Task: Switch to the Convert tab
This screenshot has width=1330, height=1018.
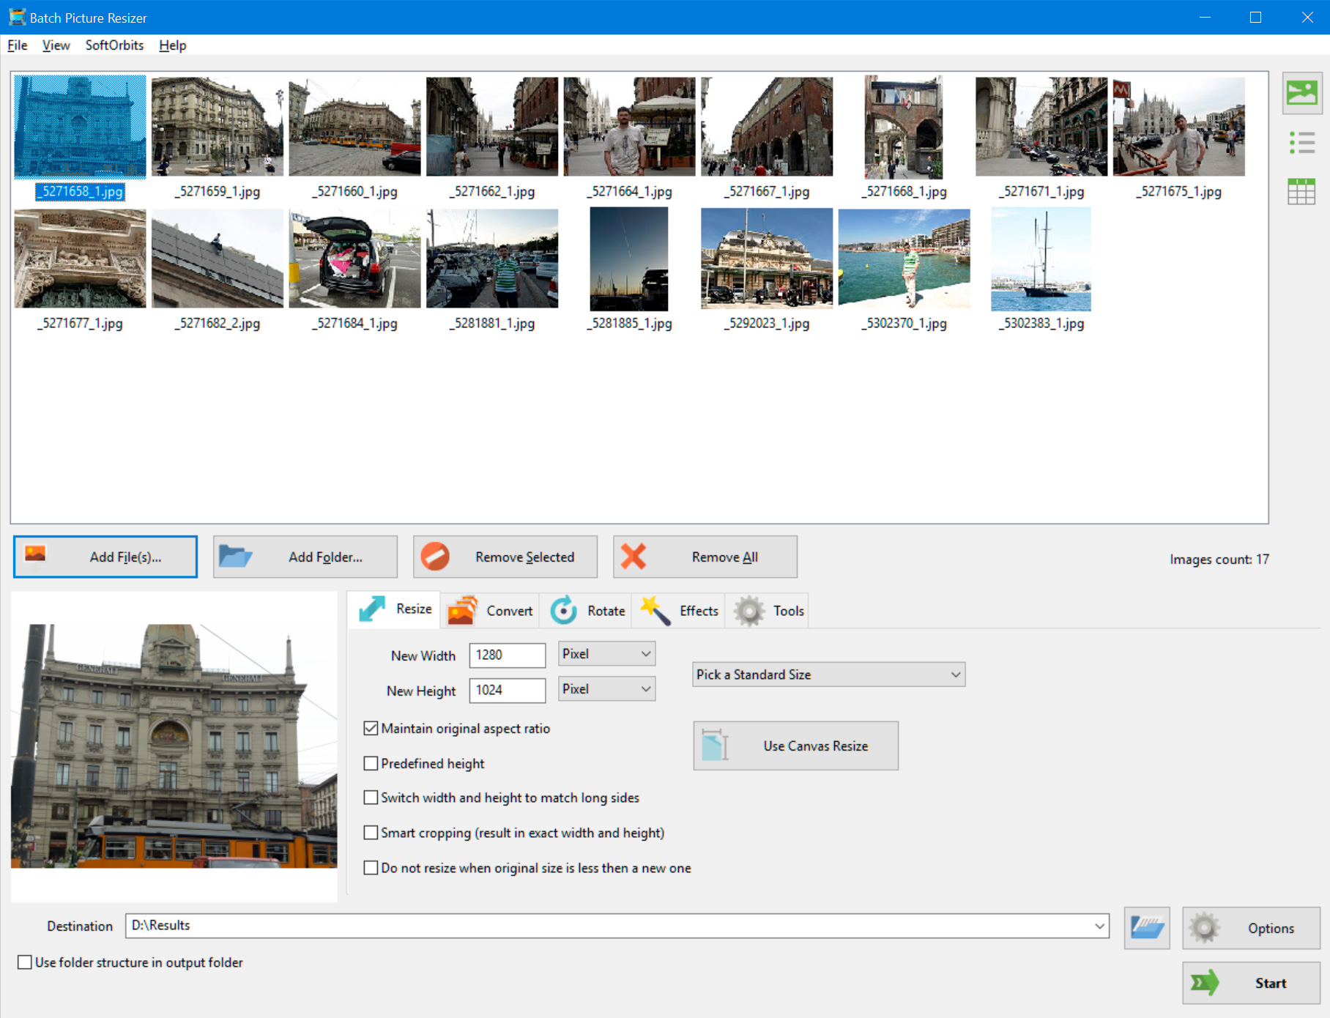Action: (x=491, y=610)
